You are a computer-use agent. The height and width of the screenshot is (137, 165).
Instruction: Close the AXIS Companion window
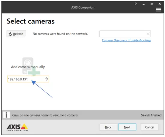[160, 4]
